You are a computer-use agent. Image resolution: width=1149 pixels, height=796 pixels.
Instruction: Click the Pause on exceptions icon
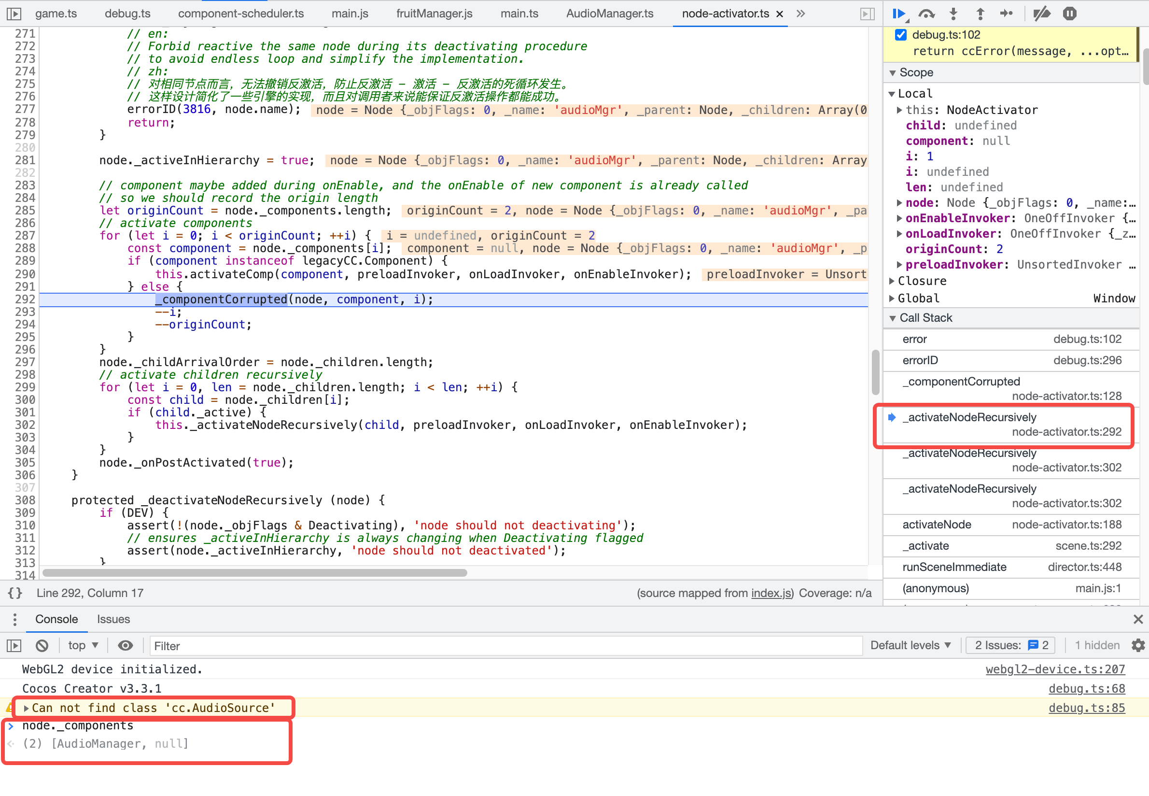(1069, 14)
